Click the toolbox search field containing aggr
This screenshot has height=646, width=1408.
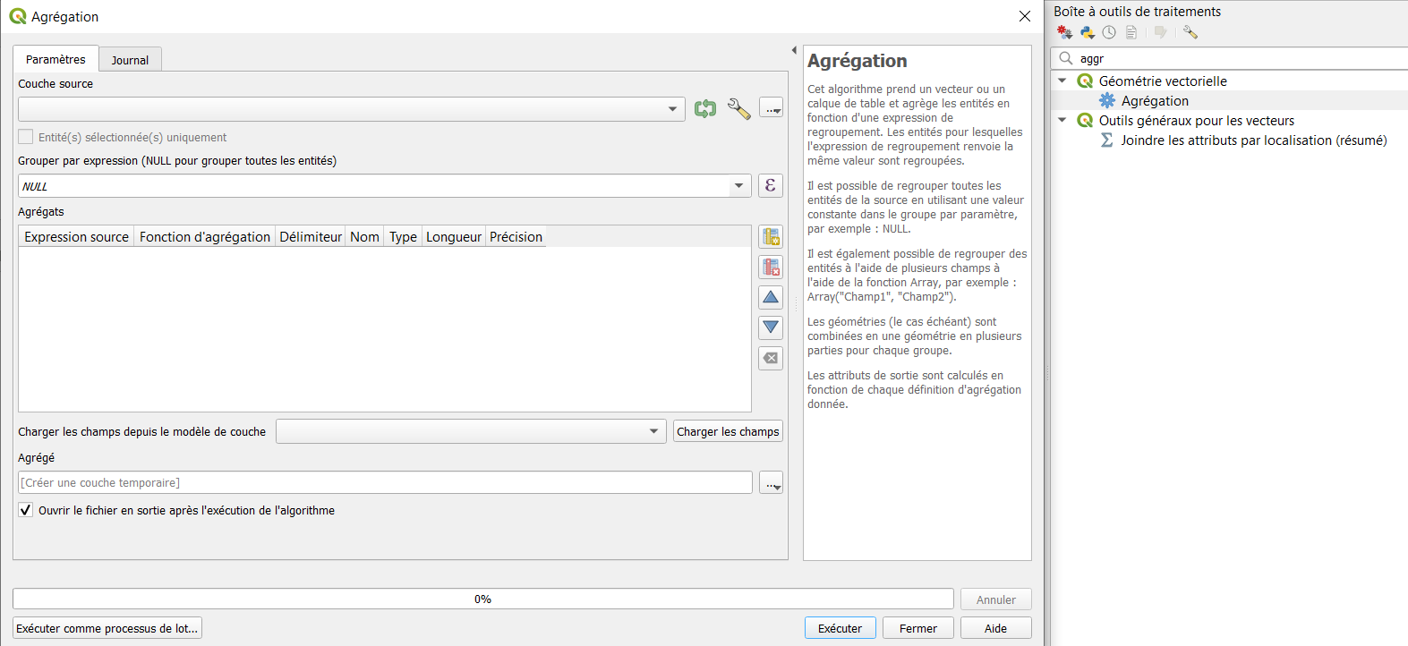coord(1230,58)
